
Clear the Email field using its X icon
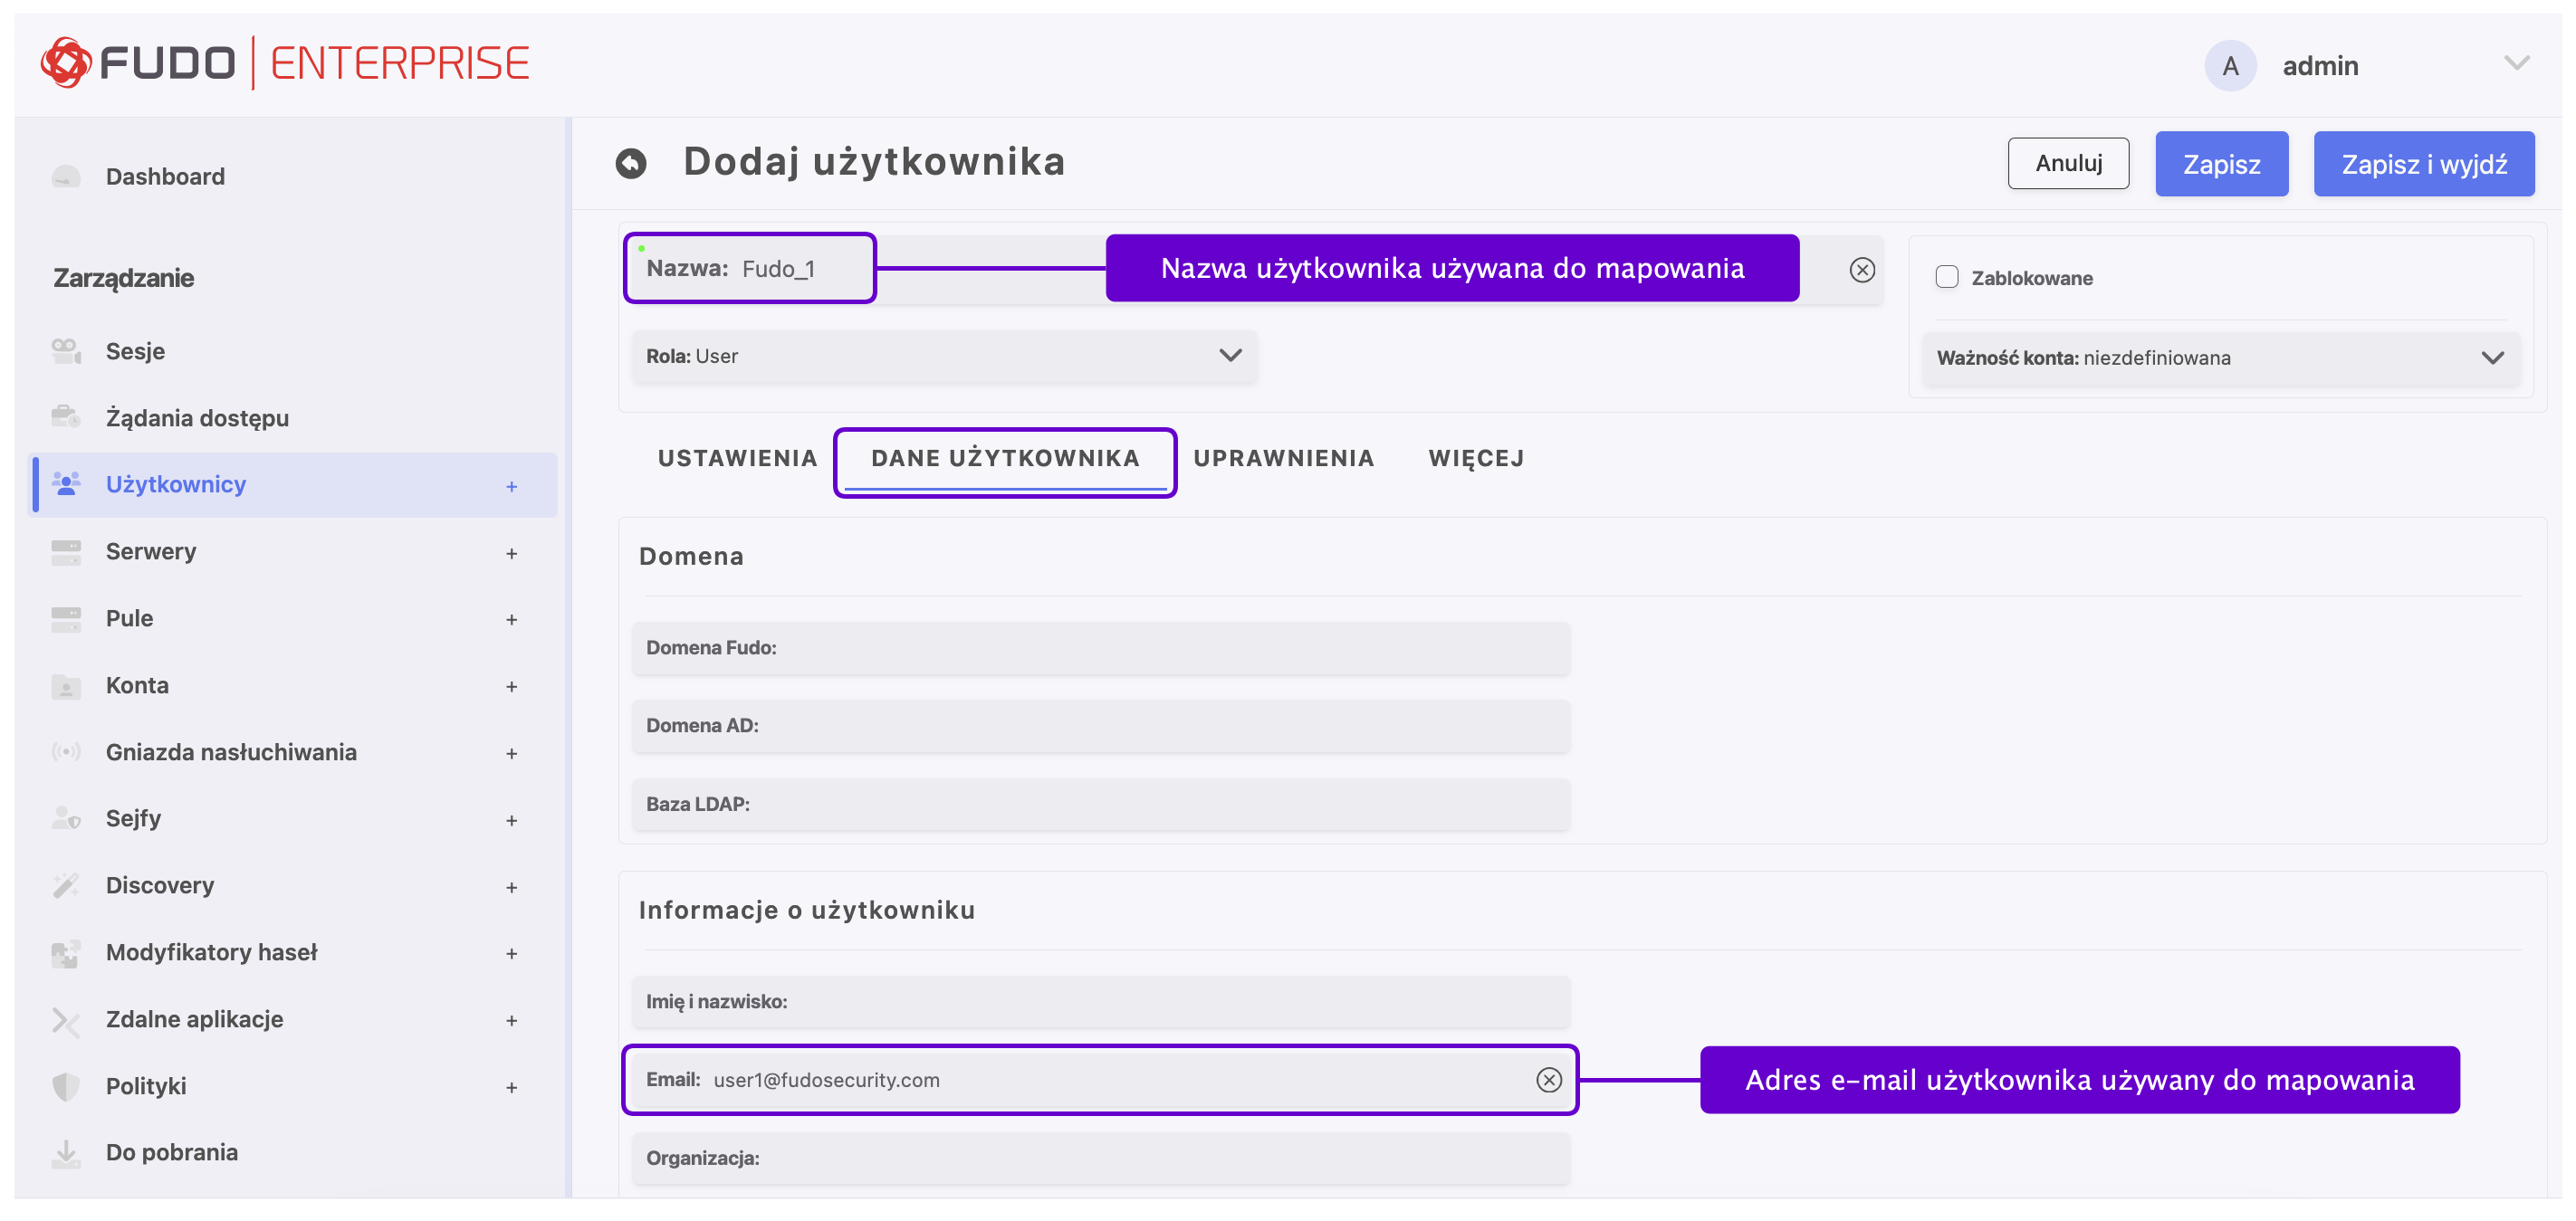point(1548,1080)
